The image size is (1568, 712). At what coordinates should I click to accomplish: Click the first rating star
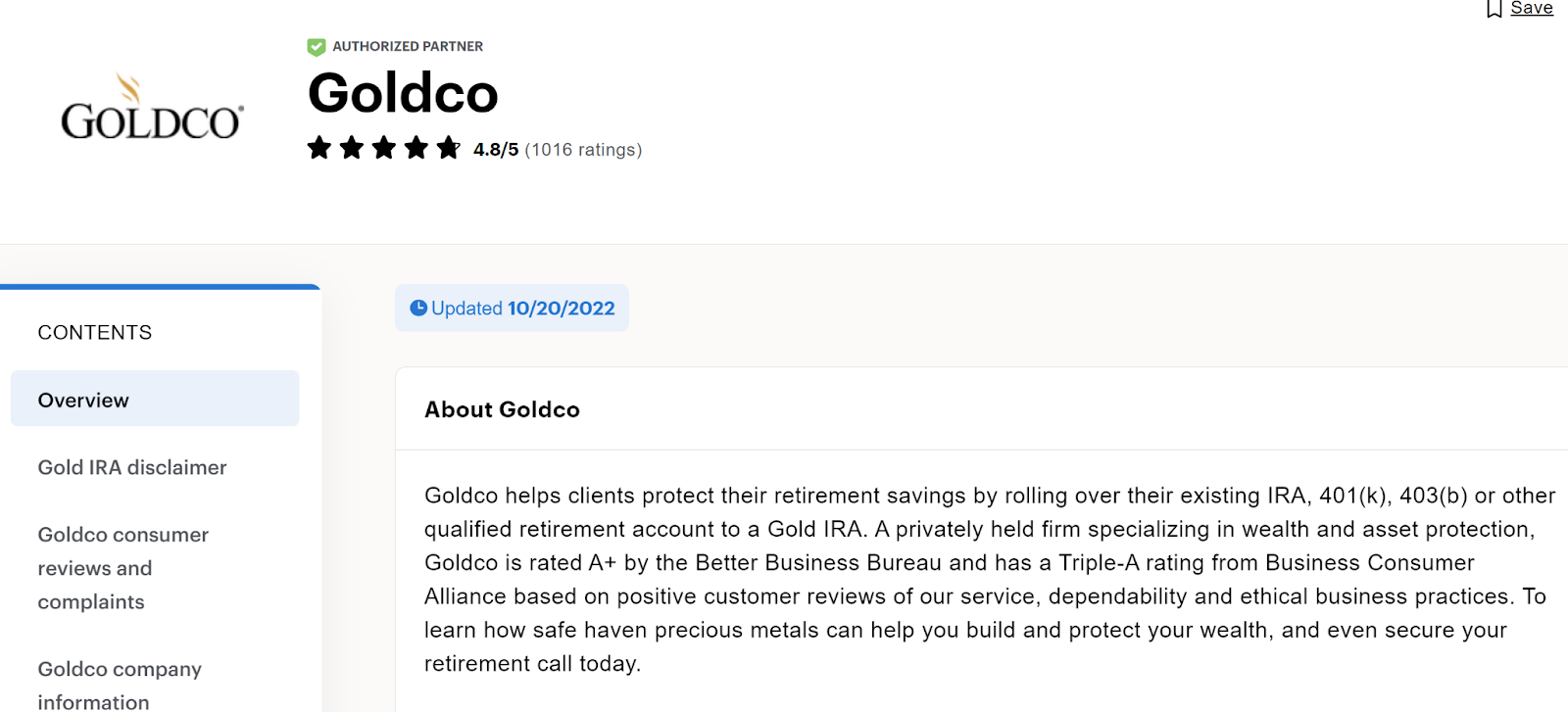(319, 148)
